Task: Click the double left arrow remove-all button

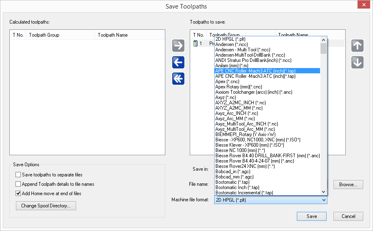Action: [178, 79]
